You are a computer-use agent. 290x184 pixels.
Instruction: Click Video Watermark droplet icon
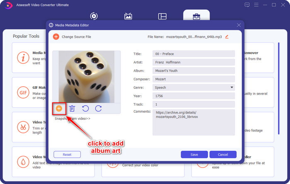(x=23, y=162)
